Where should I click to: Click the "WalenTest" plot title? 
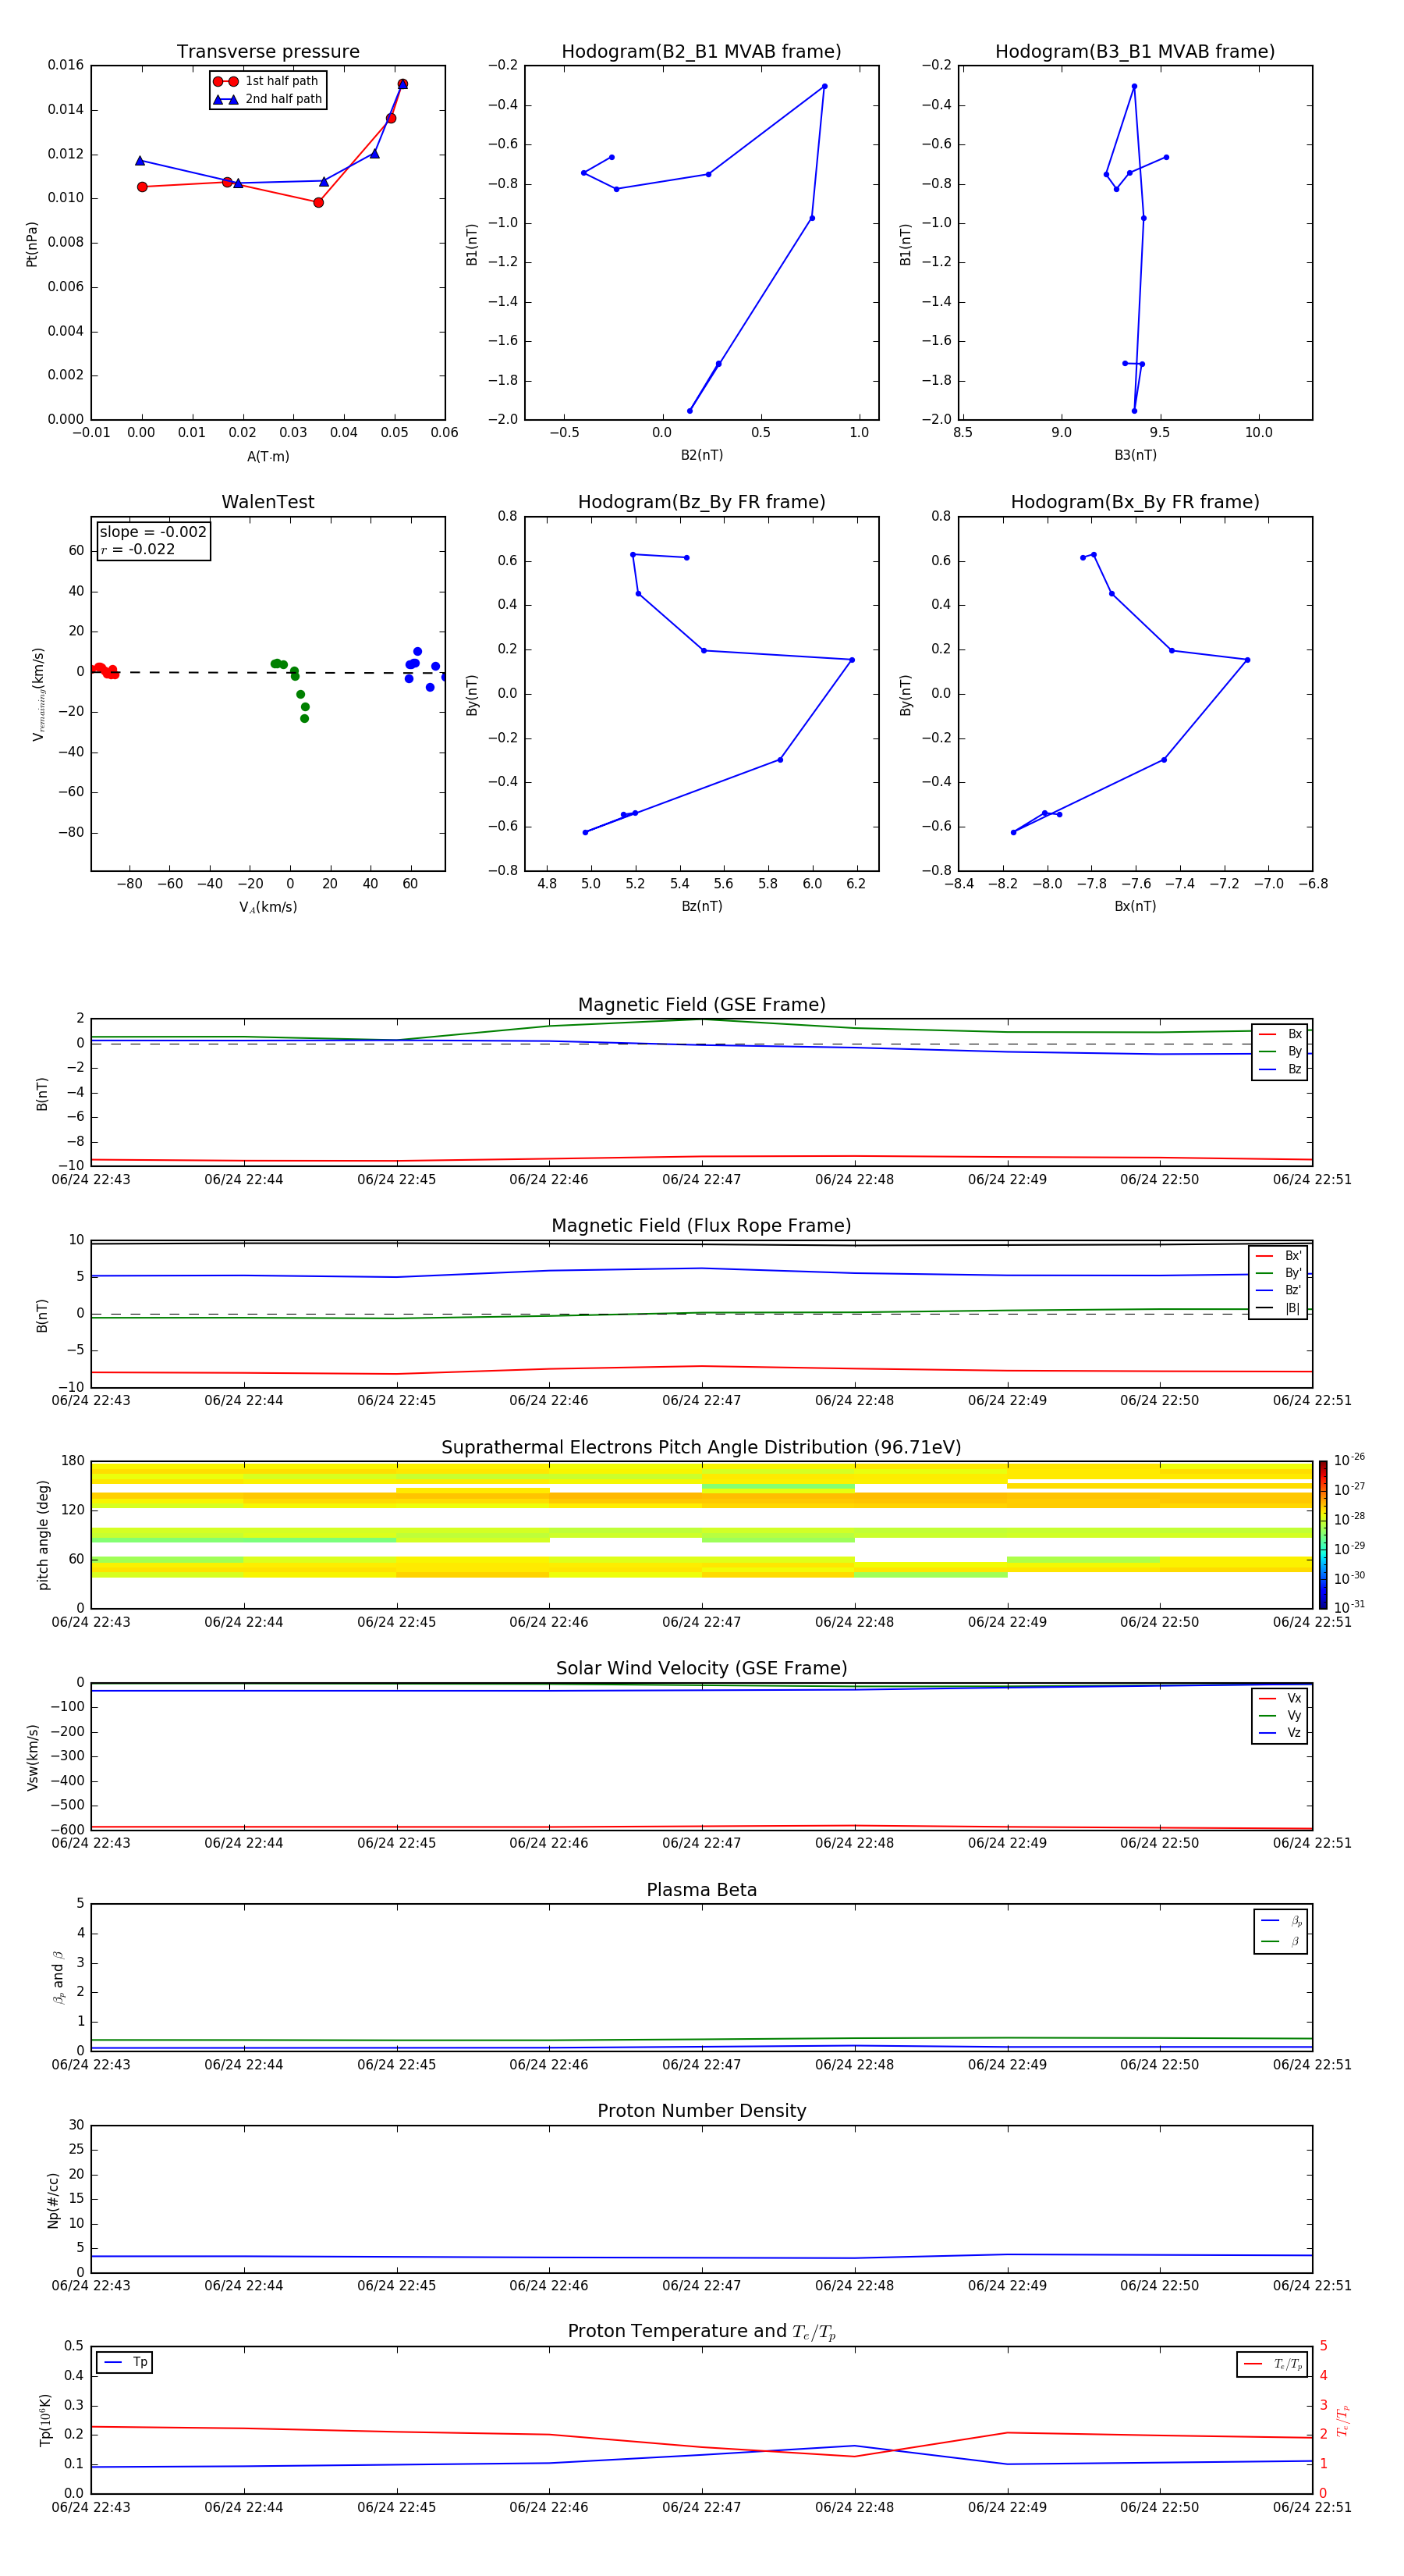268,502
